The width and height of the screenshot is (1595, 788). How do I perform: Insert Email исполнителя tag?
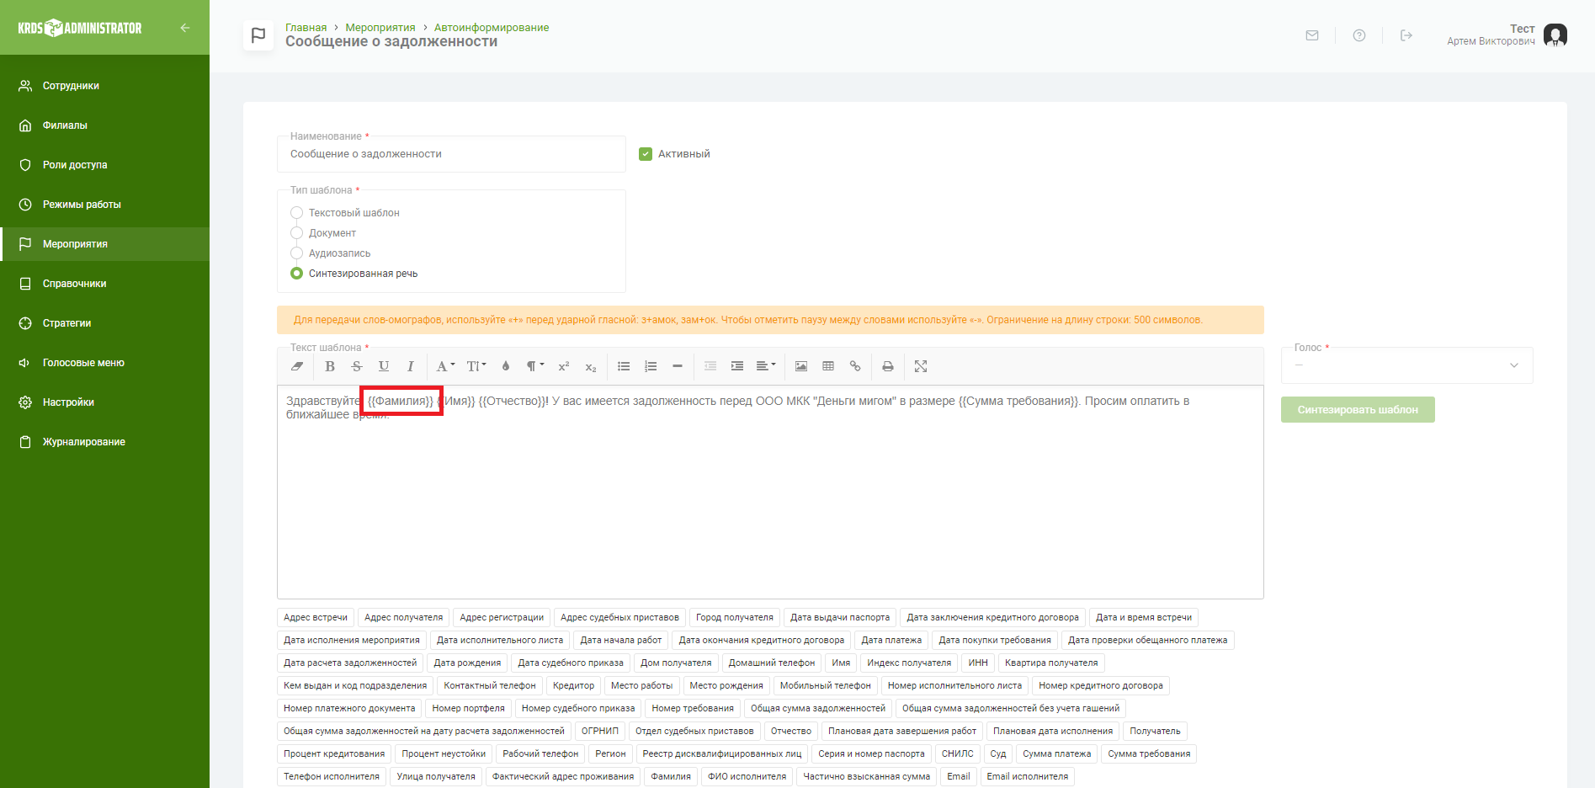1028,777
